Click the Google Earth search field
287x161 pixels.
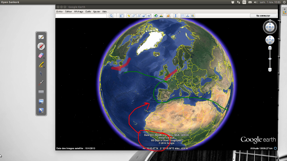click(81, 16)
